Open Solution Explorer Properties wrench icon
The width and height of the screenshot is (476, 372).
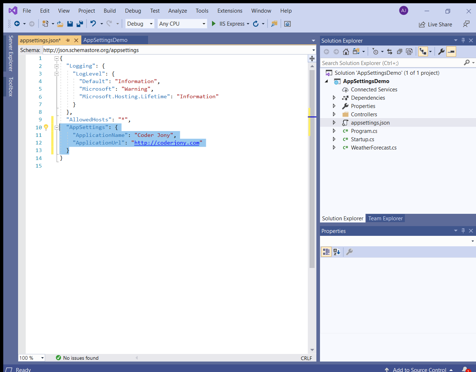click(x=441, y=52)
